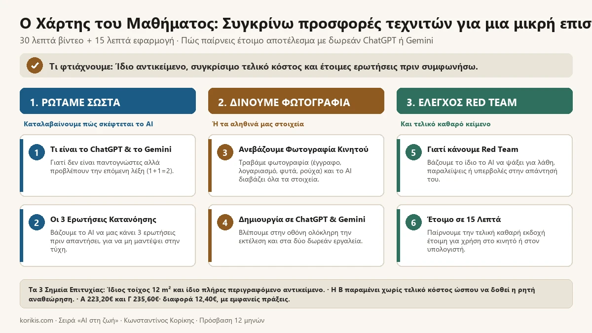Image resolution: width=592 pixels, height=333 pixels.
Task: Click the subheading "Και τελικό καθαρό κείμενο"
Action: (x=445, y=124)
